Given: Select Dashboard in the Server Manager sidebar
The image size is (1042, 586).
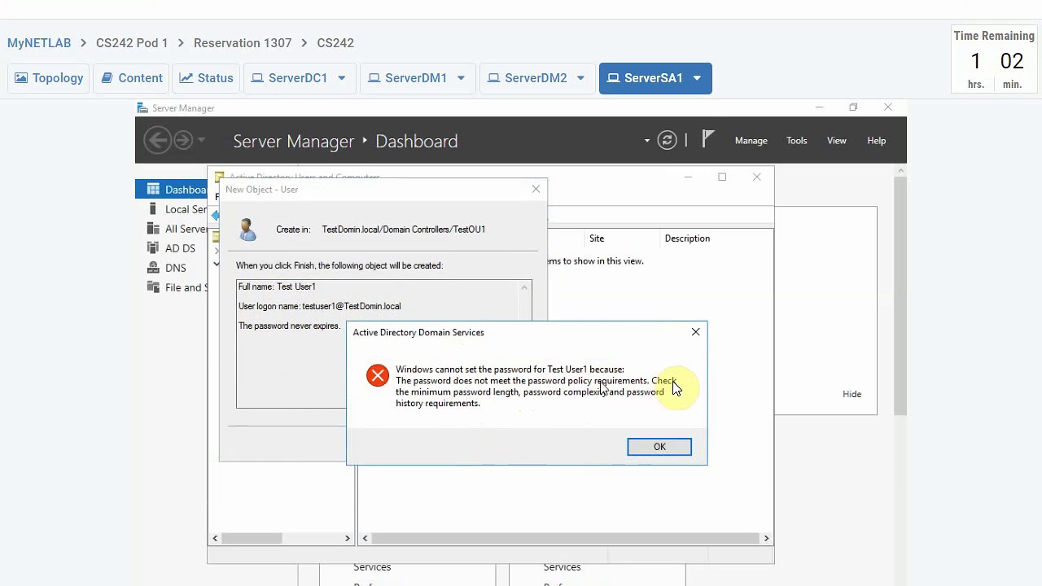Looking at the screenshot, I should 172,190.
